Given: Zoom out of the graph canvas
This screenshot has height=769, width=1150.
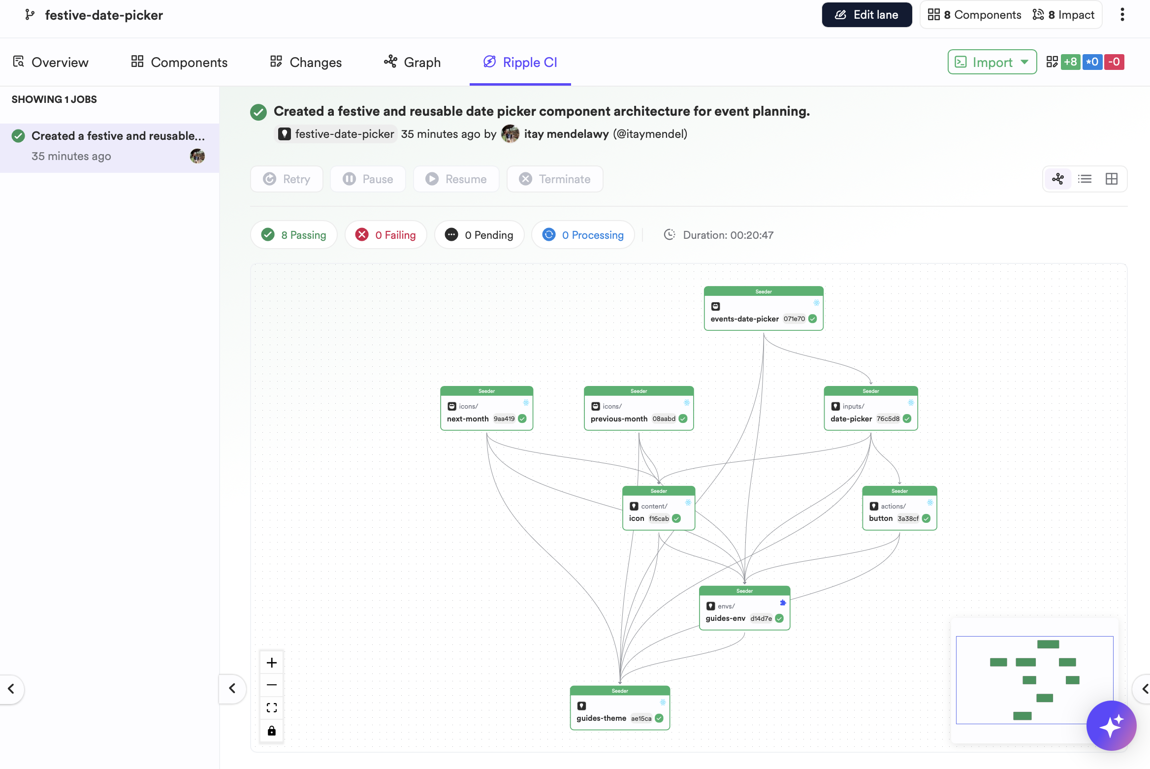Looking at the screenshot, I should click(271, 685).
